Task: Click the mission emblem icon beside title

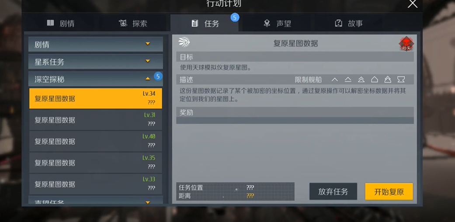Action: click(184, 42)
